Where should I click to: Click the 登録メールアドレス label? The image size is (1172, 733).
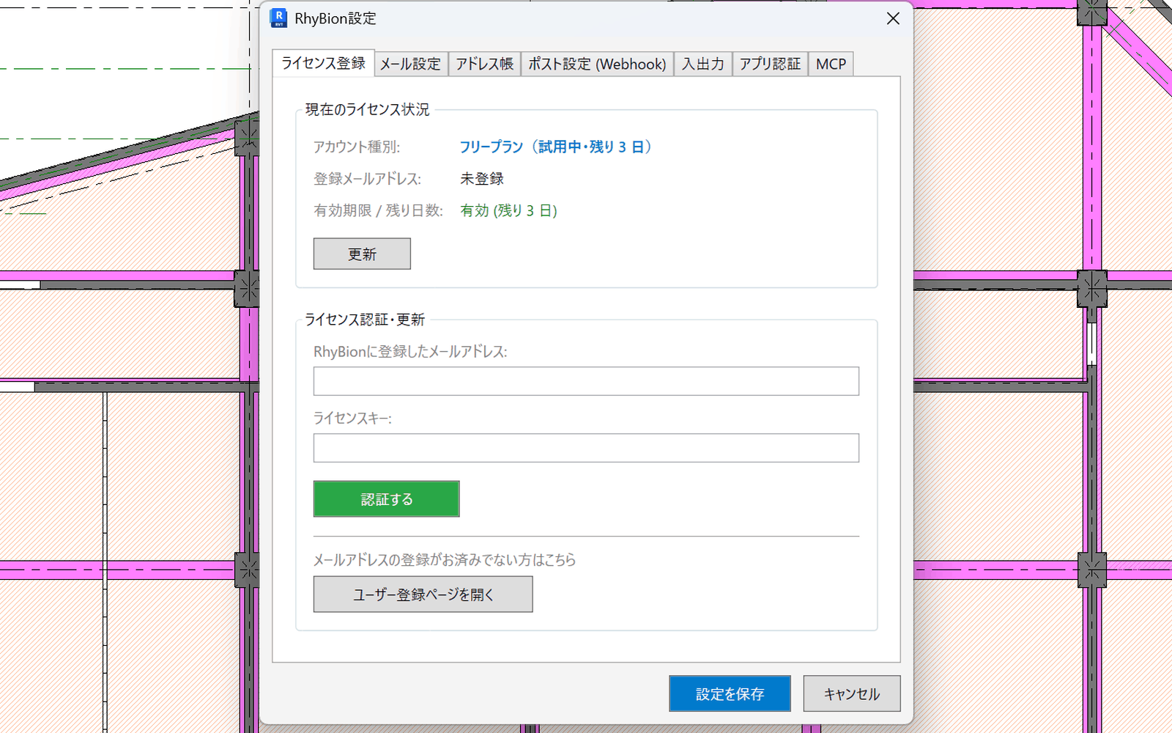click(x=367, y=179)
